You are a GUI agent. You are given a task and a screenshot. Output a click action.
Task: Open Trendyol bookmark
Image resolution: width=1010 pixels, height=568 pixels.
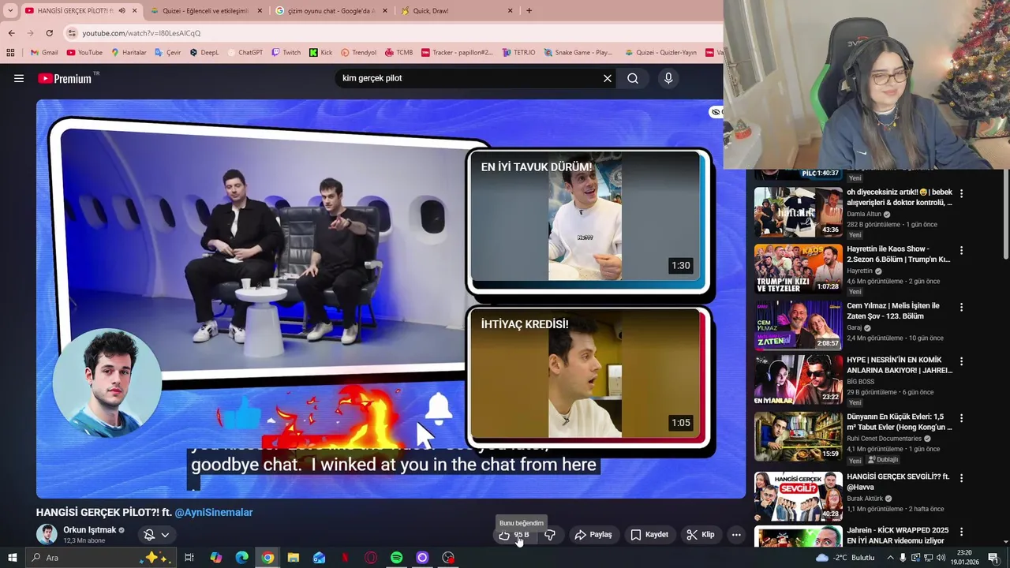[358, 53]
